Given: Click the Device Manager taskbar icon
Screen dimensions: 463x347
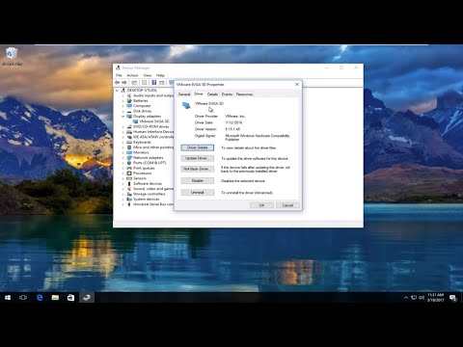Looking at the screenshot, I should pos(87,298).
